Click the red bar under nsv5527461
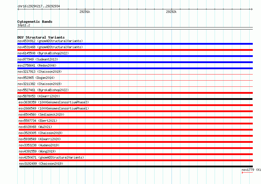 [x=135, y=93]
